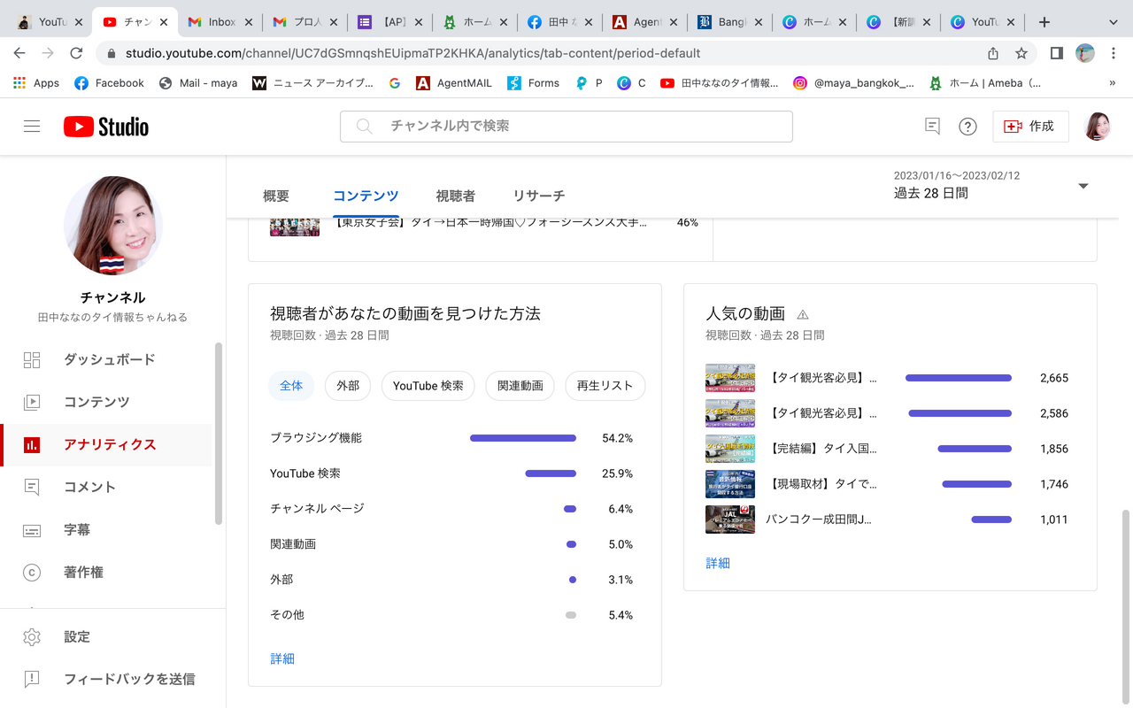Select the 関連動画 filter chip
The image size is (1133, 708).
pos(520,386)
